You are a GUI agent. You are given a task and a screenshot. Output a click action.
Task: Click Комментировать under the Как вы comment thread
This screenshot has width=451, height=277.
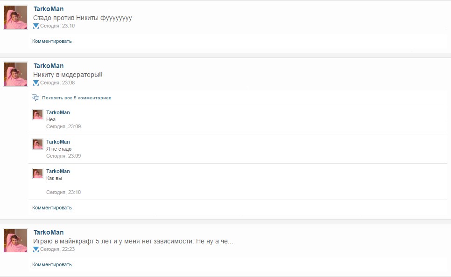pos(52,208)
